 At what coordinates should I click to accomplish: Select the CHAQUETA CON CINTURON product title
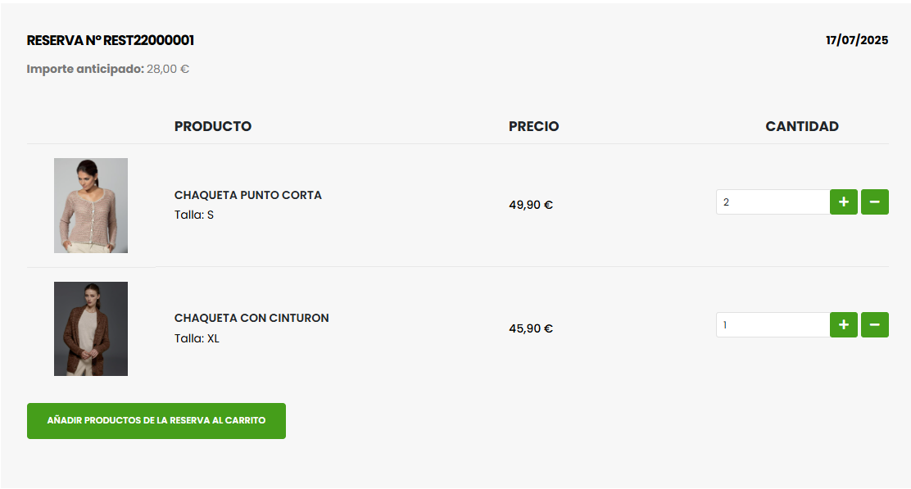[x=252, y=318]
